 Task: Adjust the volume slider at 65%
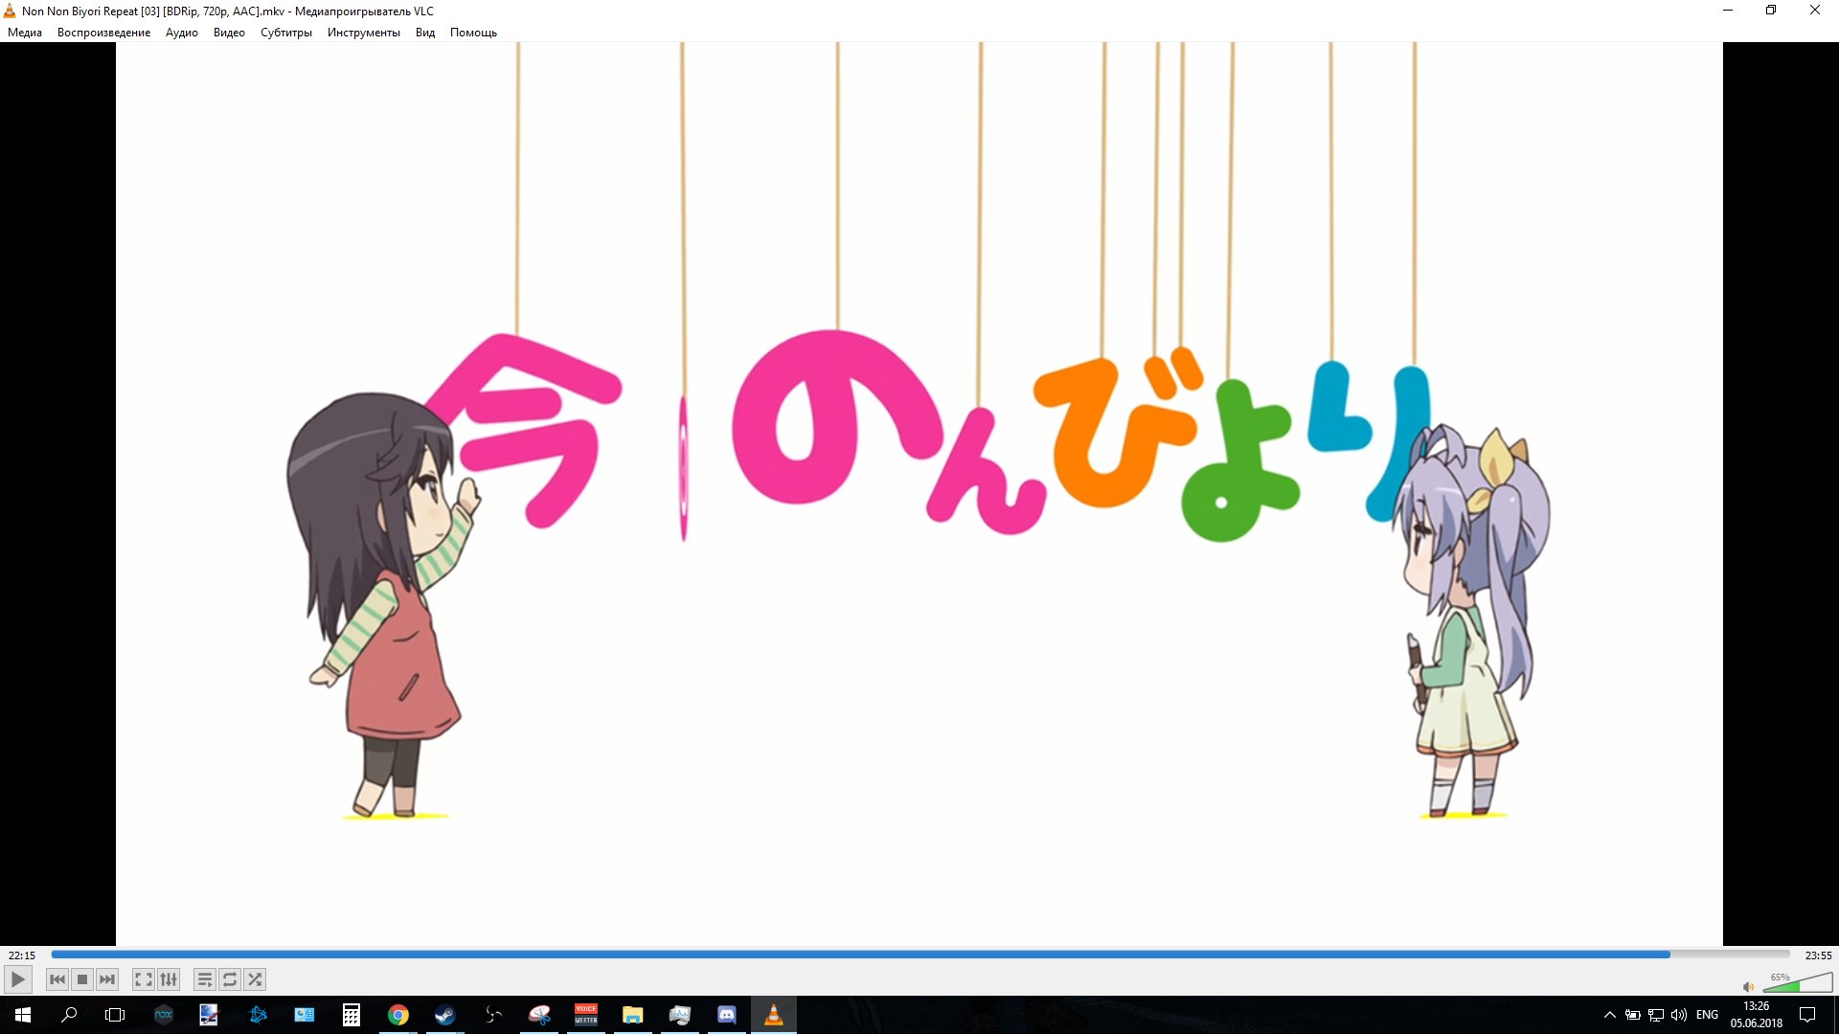tap(1797, 984)
